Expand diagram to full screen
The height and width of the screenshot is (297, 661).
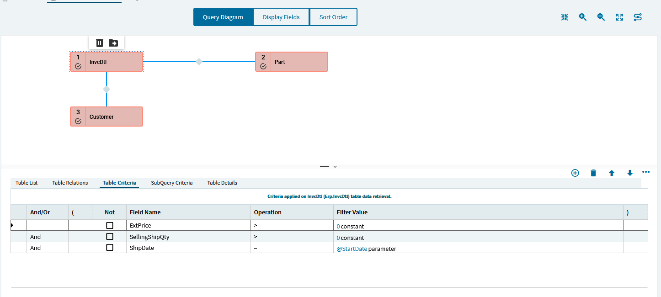point(619,17)
